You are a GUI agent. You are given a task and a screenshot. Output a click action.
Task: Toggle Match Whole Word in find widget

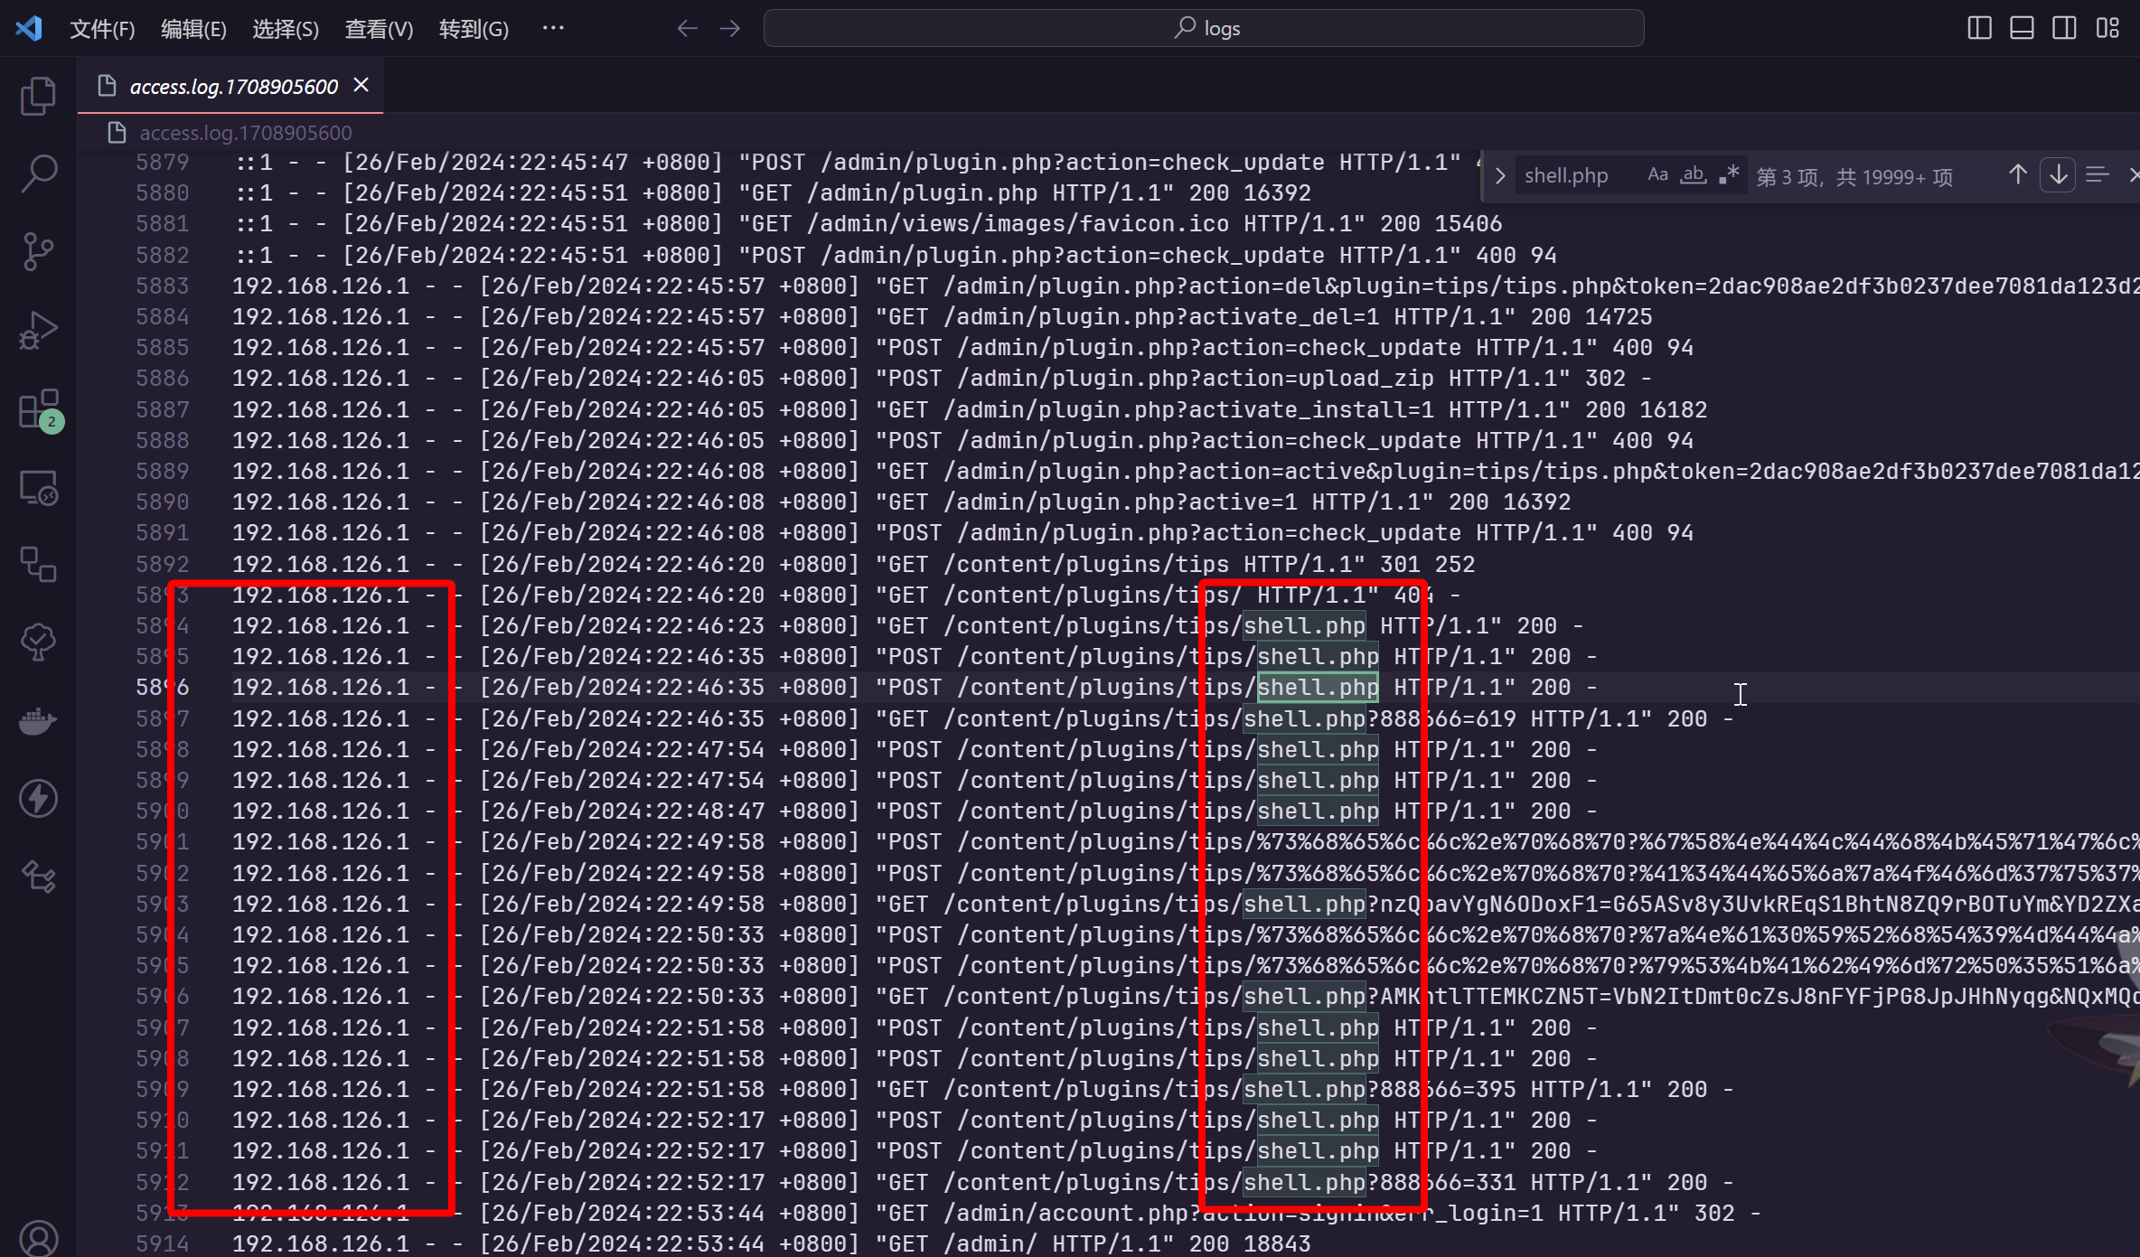click(1693, 174)
